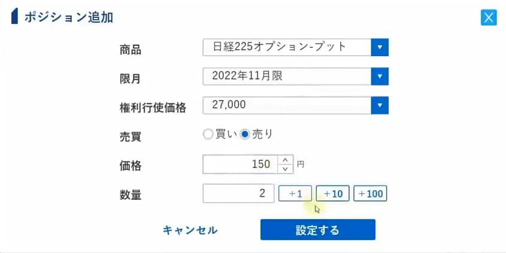Click the 2022年11月限 contract month field
The width and height of the screenshot is (506, 253).
(x=287, y=77)
